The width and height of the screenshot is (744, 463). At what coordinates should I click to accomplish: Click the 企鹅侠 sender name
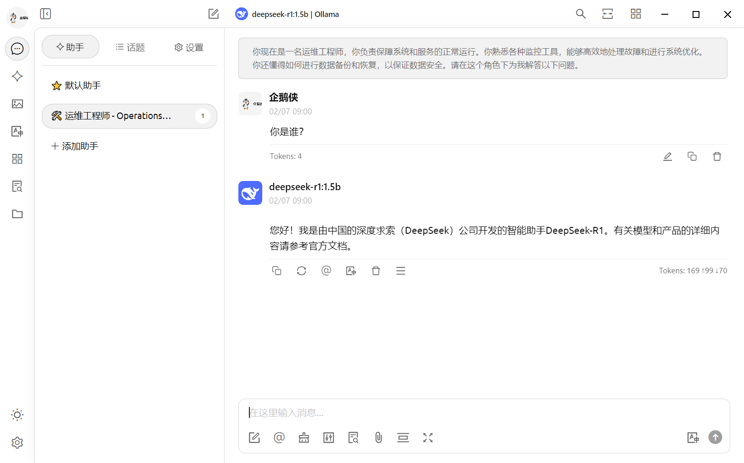tap(283, 97)
